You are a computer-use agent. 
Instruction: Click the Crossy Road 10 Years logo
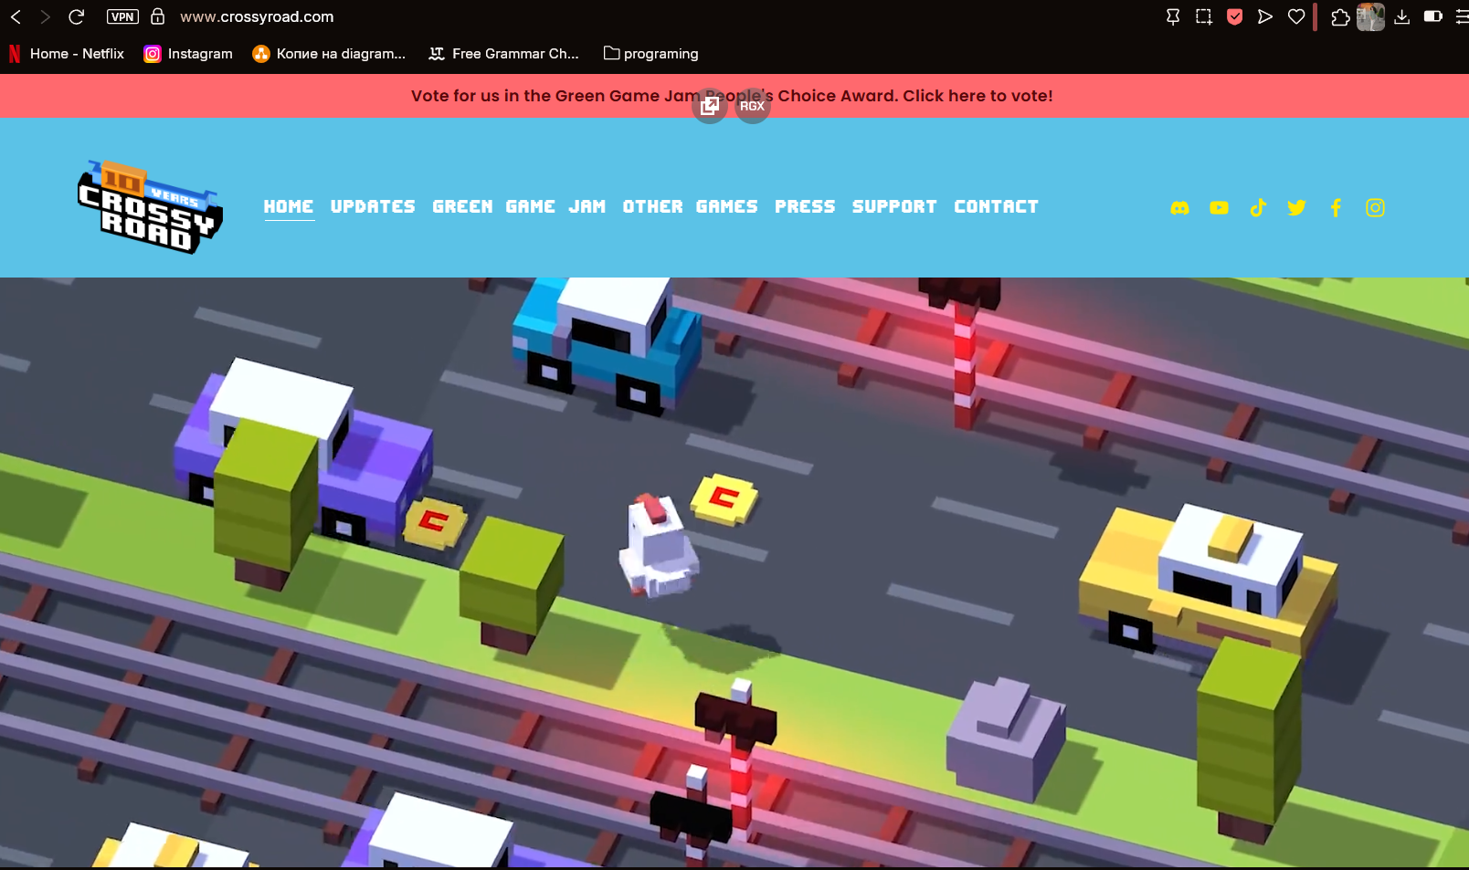point(150,207)
